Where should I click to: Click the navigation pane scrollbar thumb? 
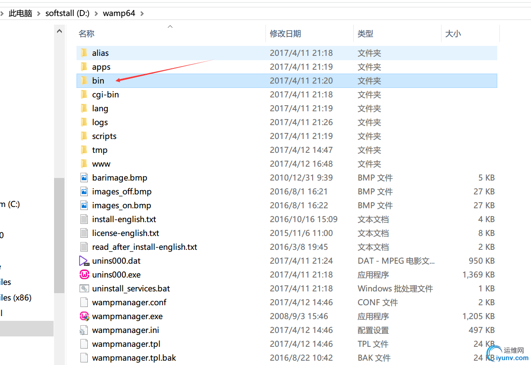pyautogui.click(x=59, y=236)
